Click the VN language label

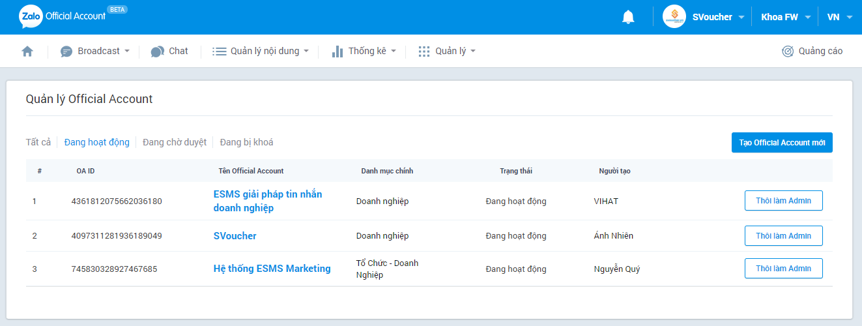(833, 18)
